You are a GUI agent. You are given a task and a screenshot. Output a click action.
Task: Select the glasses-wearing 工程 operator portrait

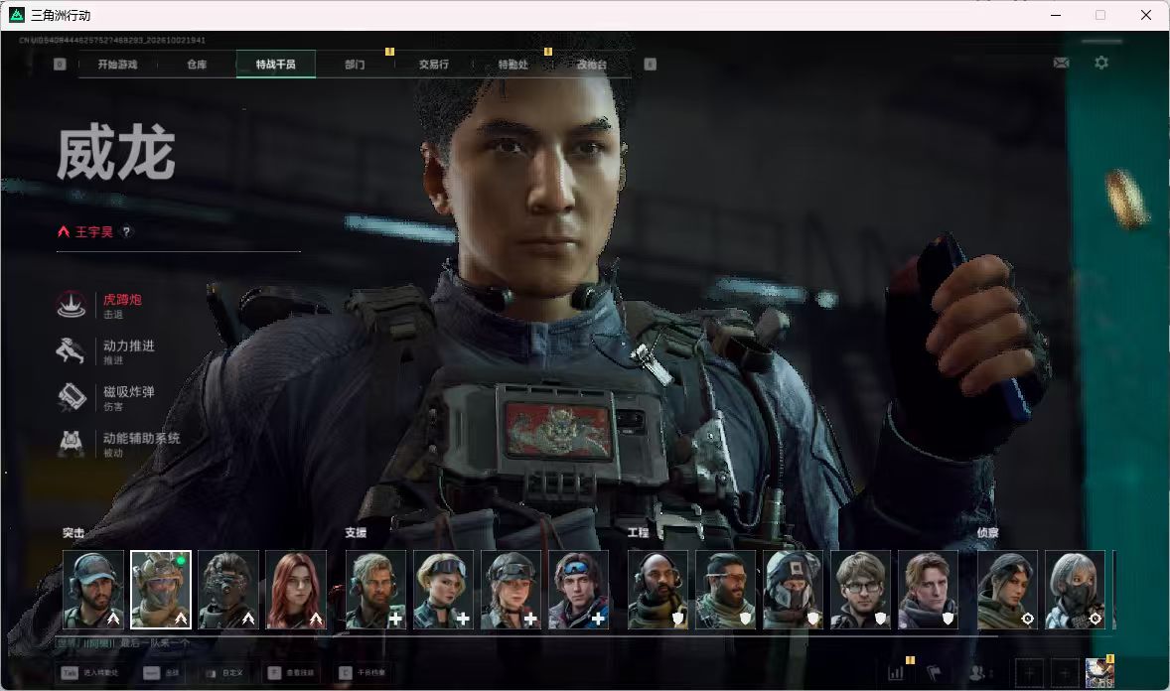[x=860, y=590]
